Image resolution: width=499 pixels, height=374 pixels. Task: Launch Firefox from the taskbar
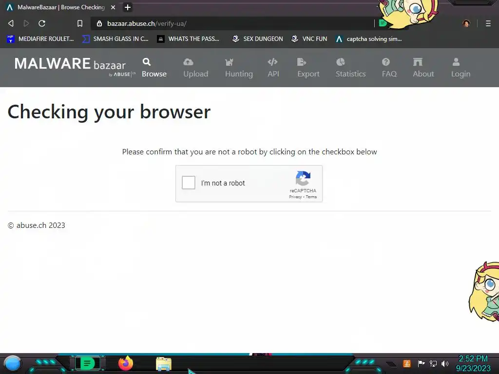[126, 363]
